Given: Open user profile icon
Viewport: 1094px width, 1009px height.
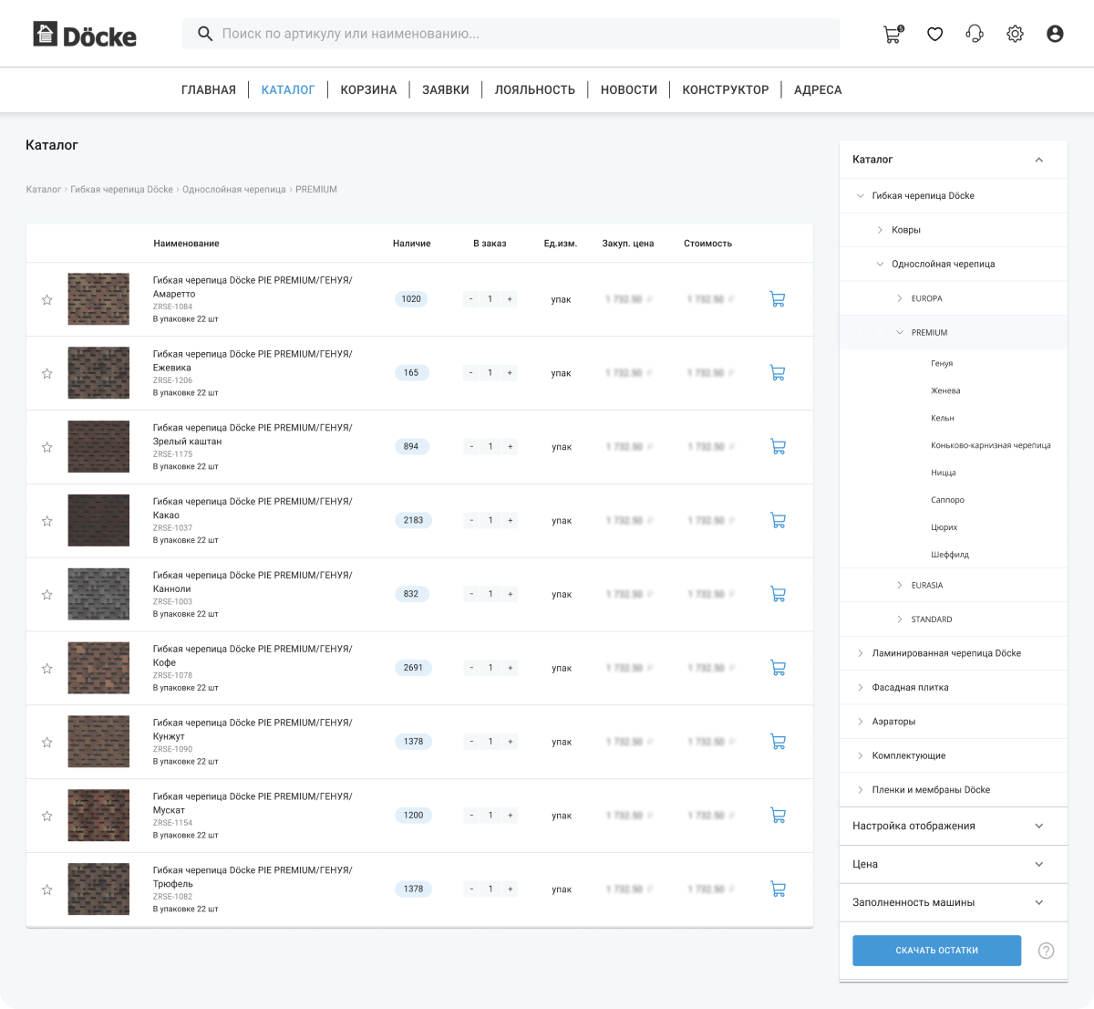Looking at the screenshot, I should click(1055, 34).
